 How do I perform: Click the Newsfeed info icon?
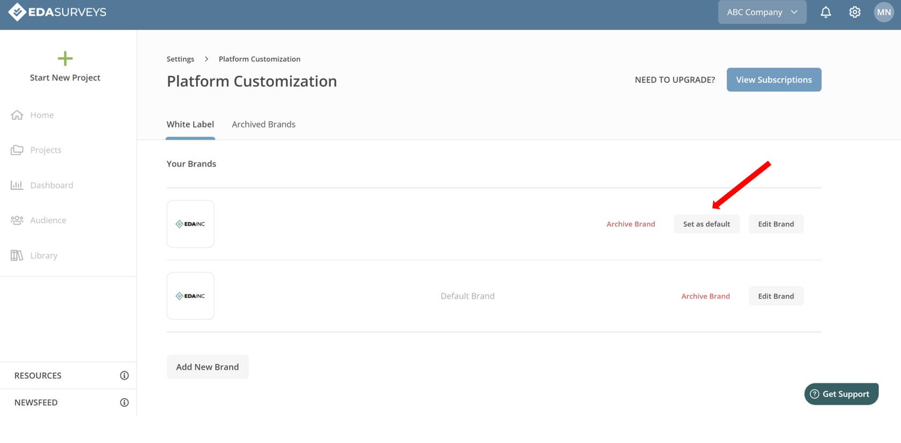pos(124,402)
